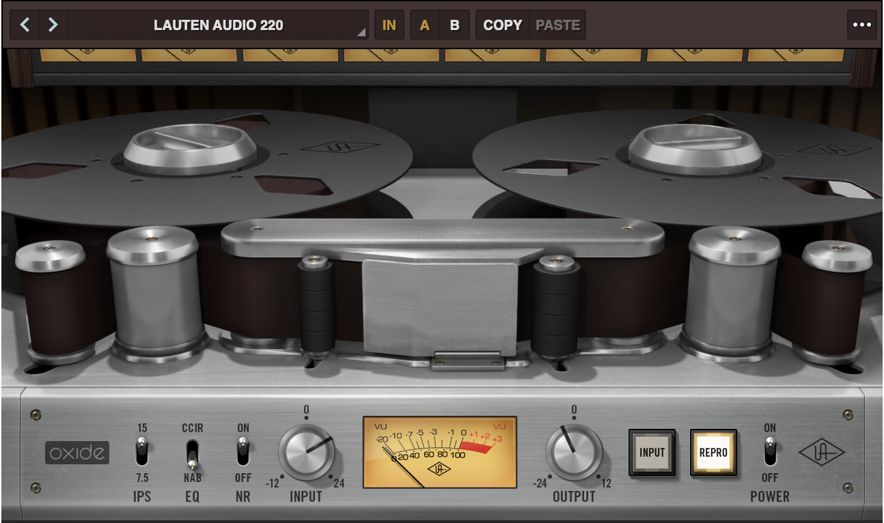The width and height of the screenshot is (884, 523).
Task: Flip the EQ switch between CCIR and NAB
Action: pyautogui.click(x=193, y=453)
